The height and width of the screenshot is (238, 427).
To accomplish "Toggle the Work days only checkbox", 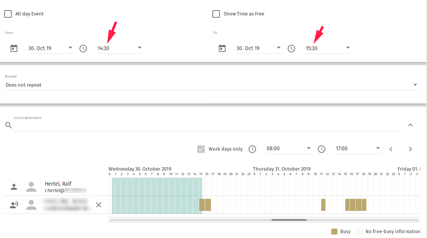I will [201, 149].
